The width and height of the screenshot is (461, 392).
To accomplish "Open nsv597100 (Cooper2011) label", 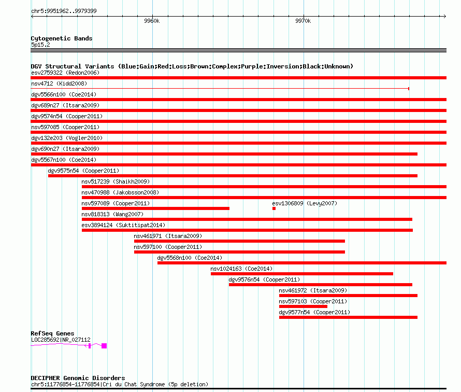I will tap(168, 247).
